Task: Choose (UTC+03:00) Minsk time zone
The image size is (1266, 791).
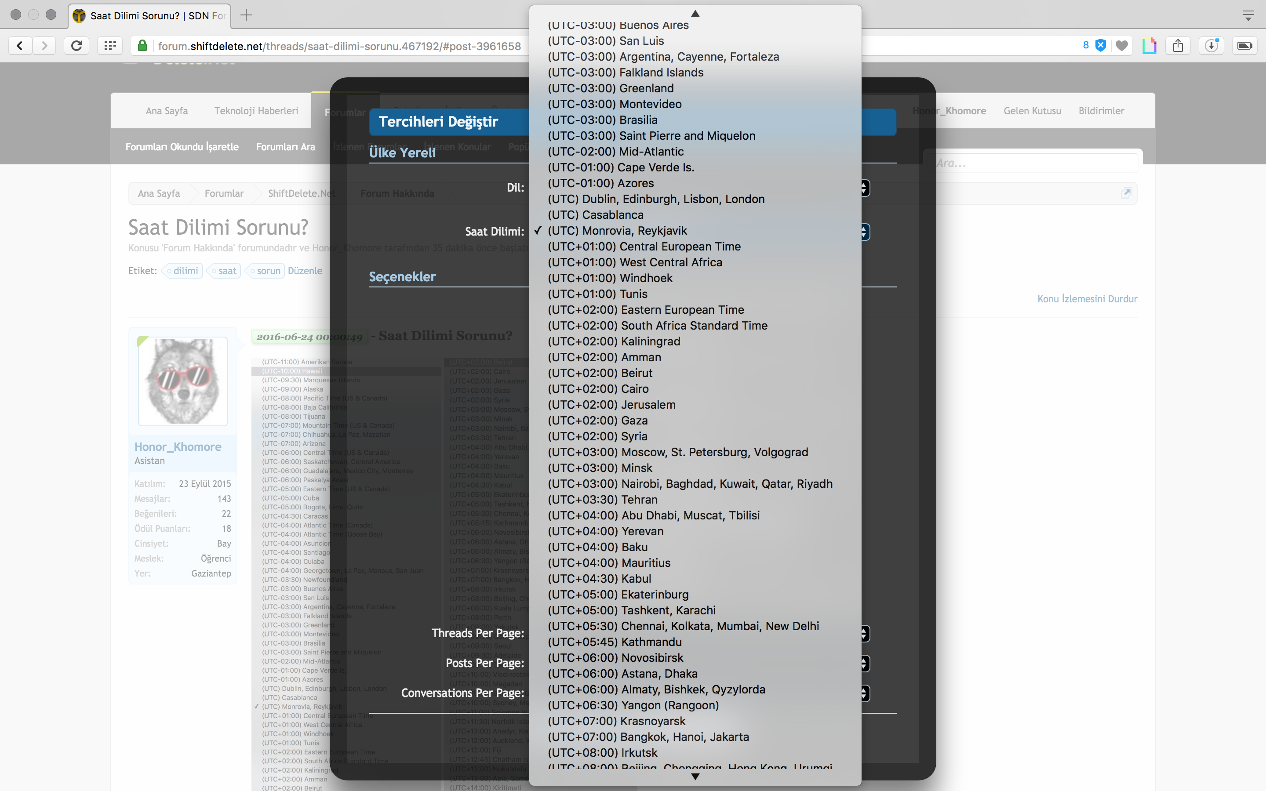Action: pos(600,468)
